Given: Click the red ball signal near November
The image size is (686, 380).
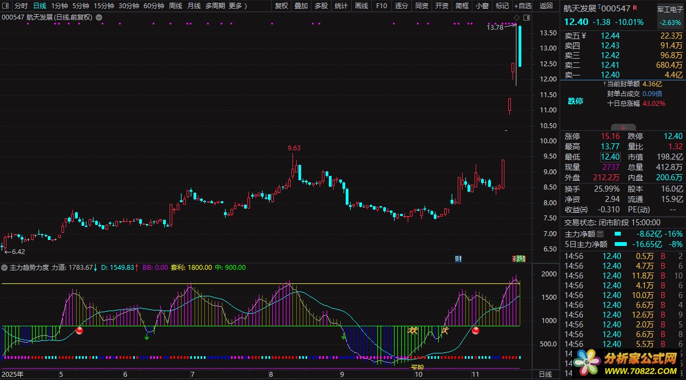Looking at the screenshot, I should [476, 330].
